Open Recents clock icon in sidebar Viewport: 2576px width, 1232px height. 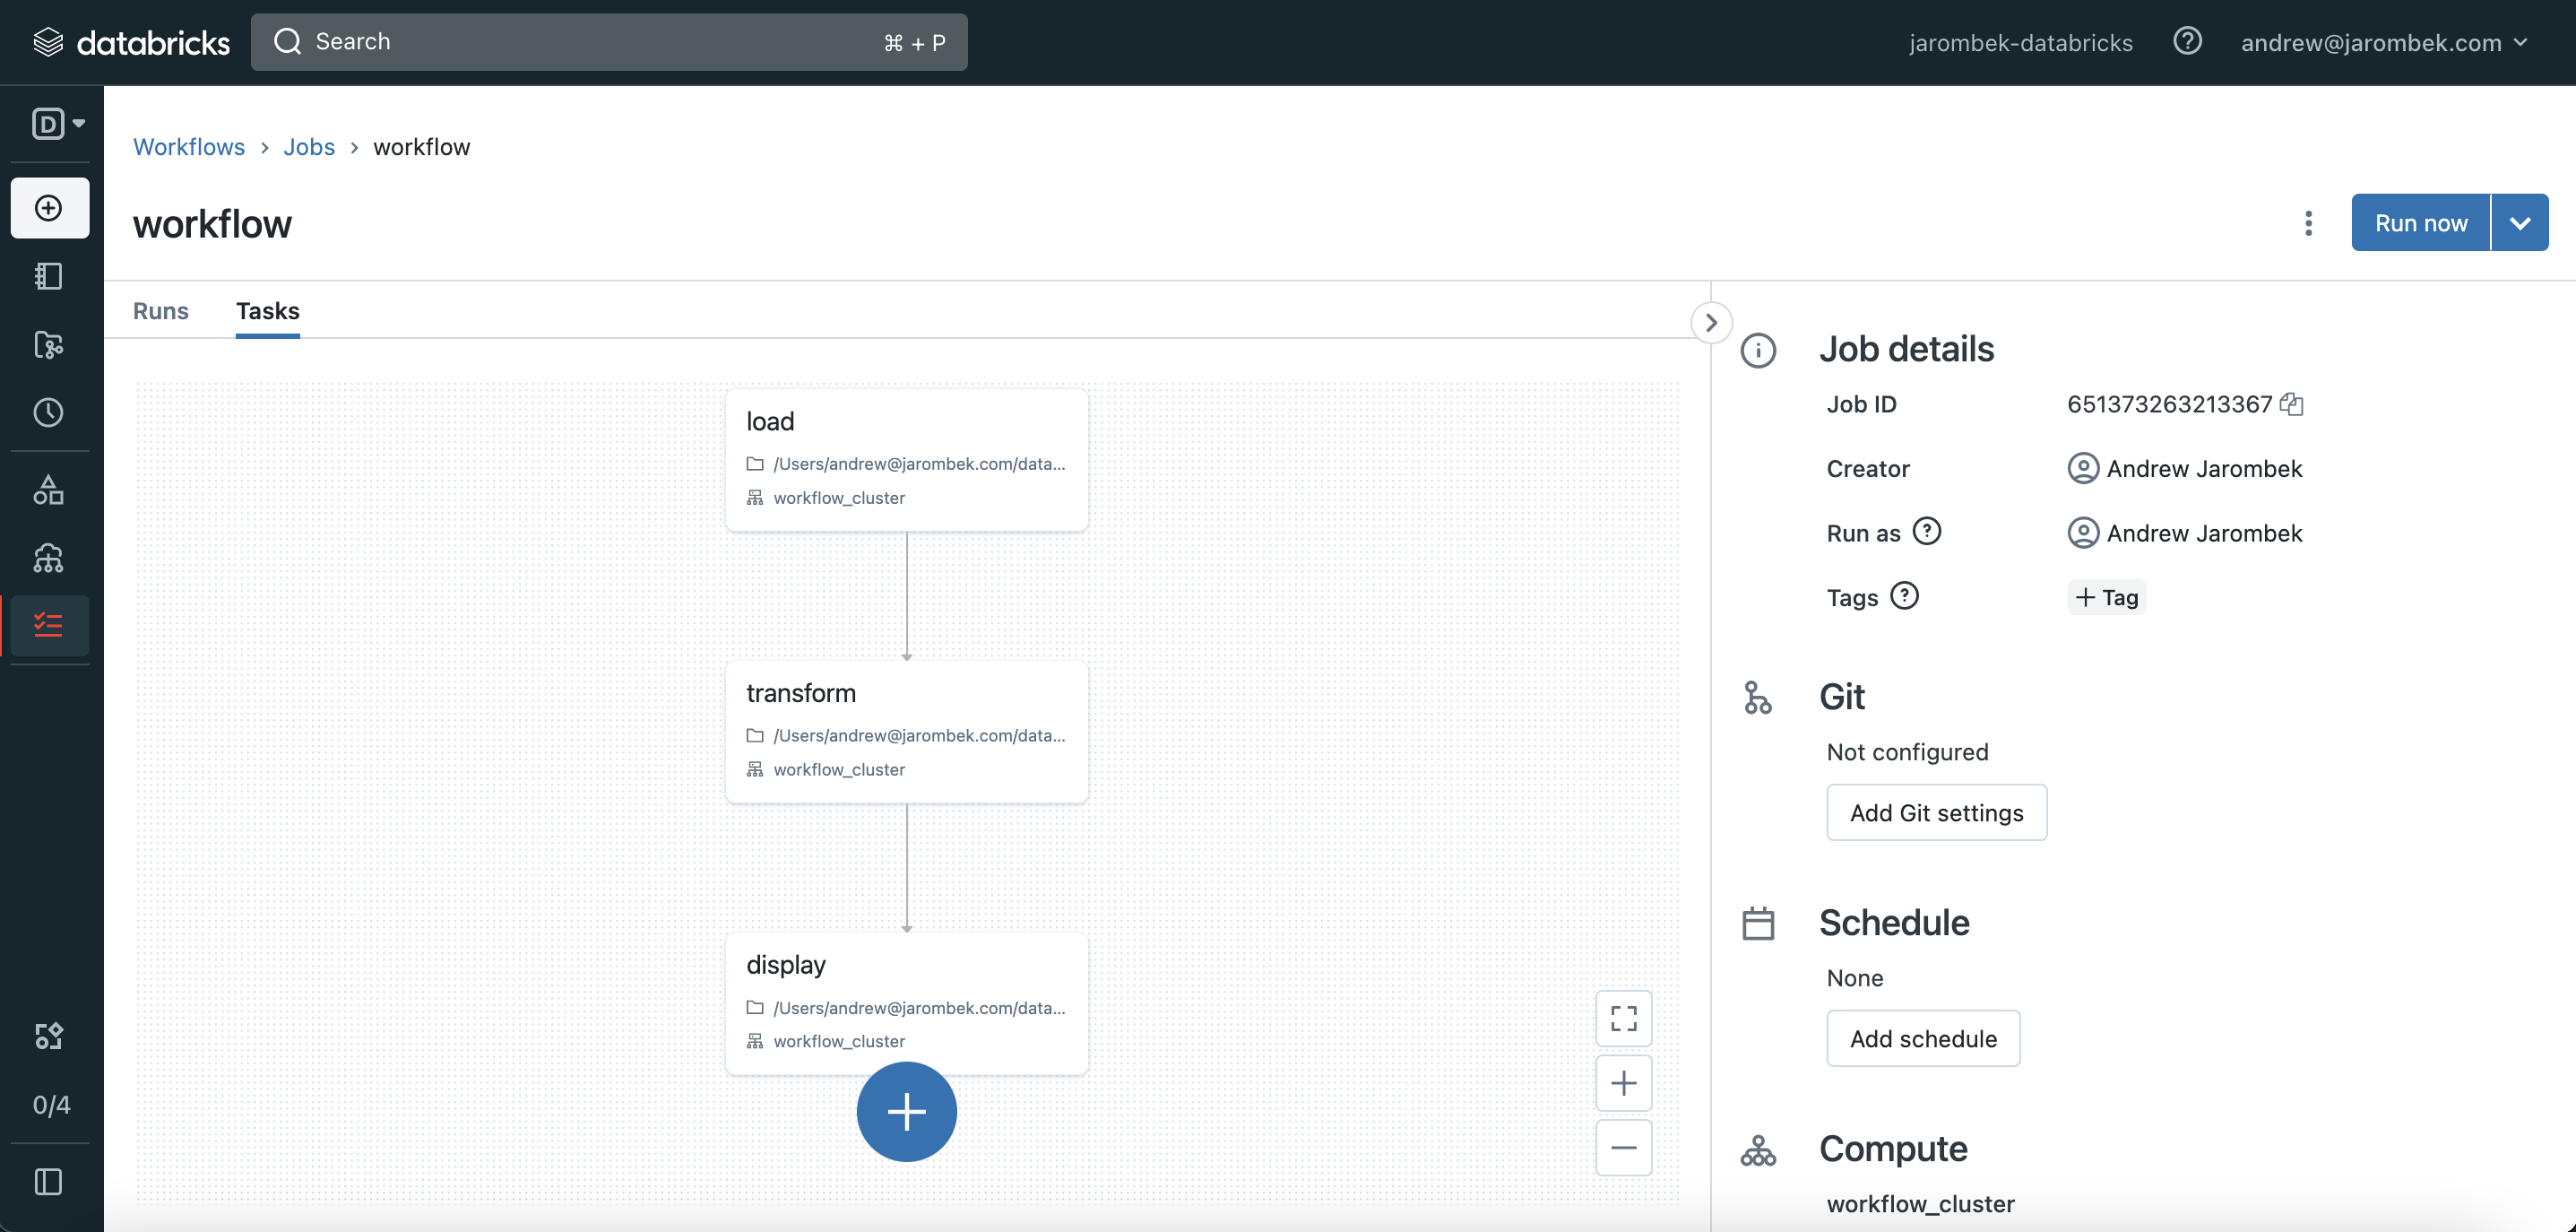pos(48,412)
